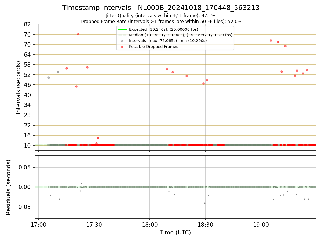Select the 'Jitter Quality' 97.1% subtitle line
Screen dimensions: 322x242
point(161,16)
